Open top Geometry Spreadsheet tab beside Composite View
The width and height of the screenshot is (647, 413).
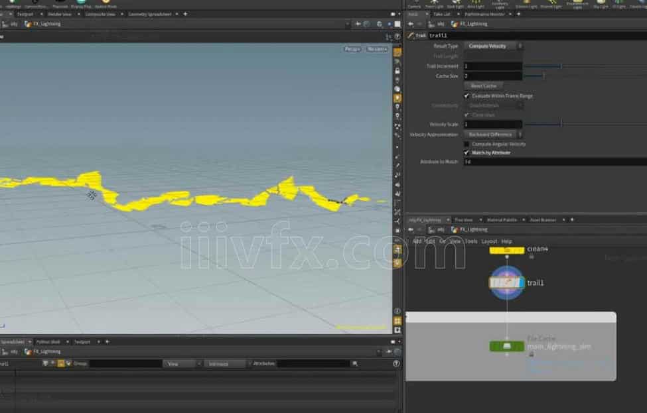click(150, 14)
